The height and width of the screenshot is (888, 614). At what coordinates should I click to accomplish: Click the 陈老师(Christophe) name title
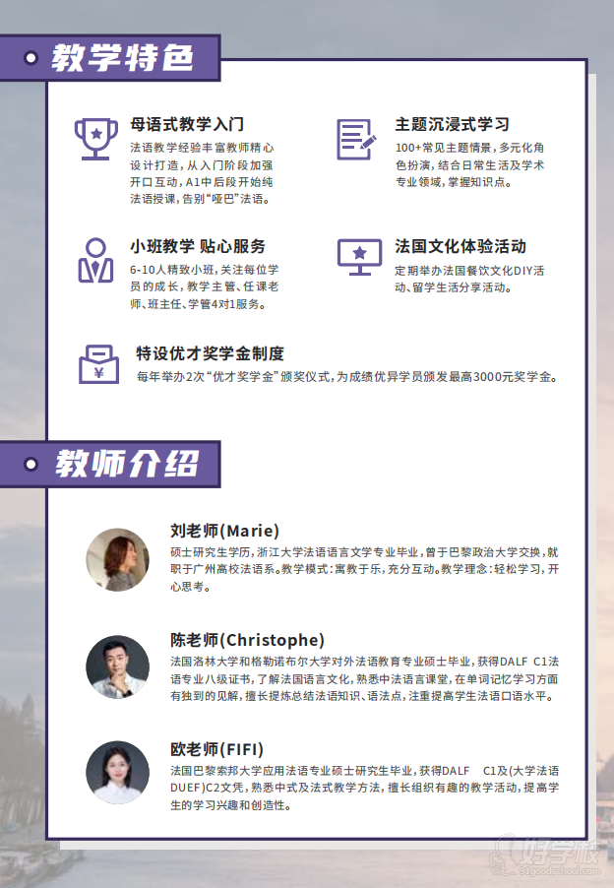coord(247,639)
